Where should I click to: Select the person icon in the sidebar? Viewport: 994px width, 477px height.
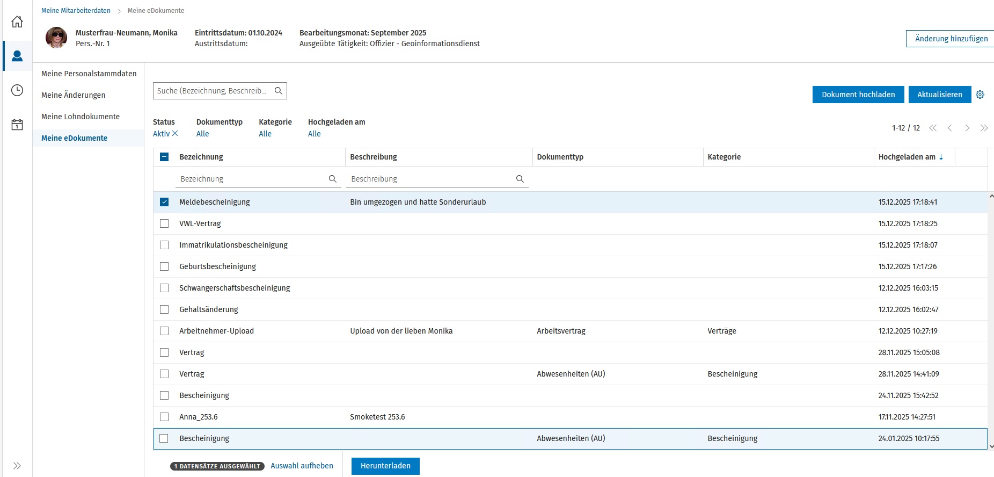pos(17,56)
